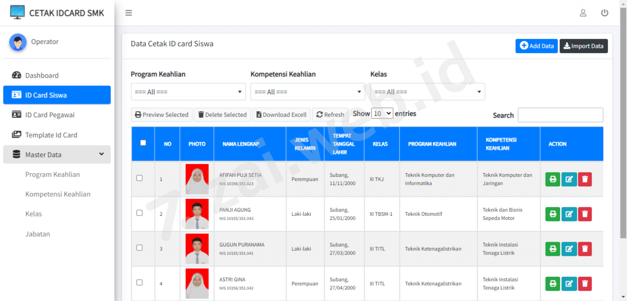Refresh the student data table
This screenshot has height=301, width=627.
(330, 114)
